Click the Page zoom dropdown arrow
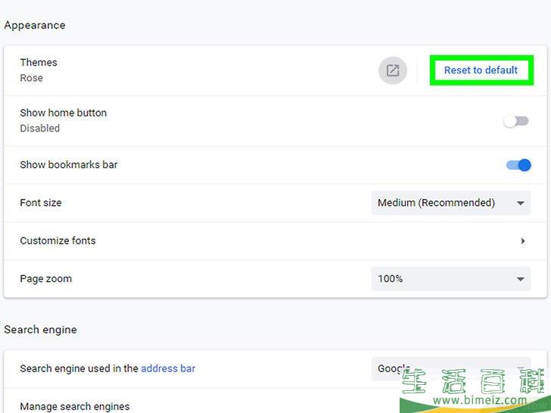The image size is (551, 413). pos(520,279)
